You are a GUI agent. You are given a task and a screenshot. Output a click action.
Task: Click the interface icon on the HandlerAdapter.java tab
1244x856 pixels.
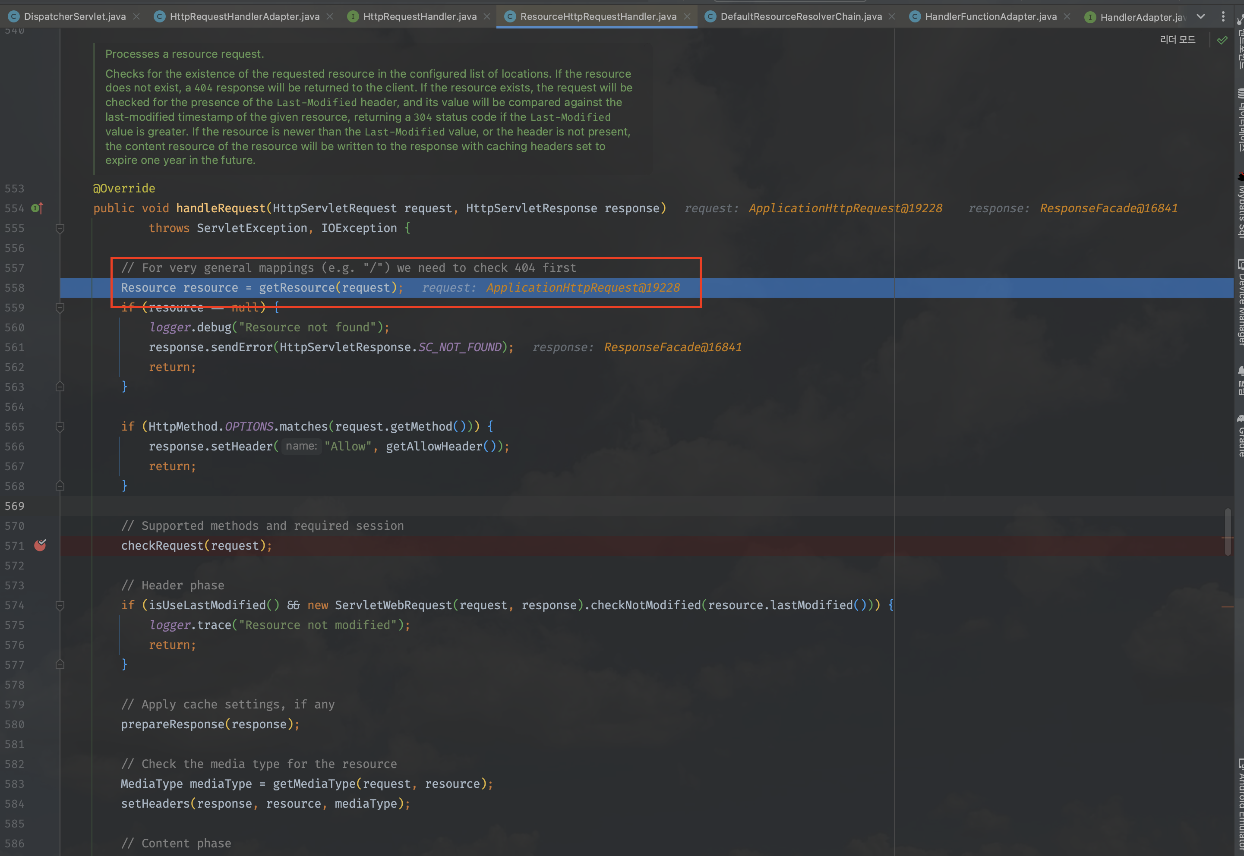[1089, 17]
